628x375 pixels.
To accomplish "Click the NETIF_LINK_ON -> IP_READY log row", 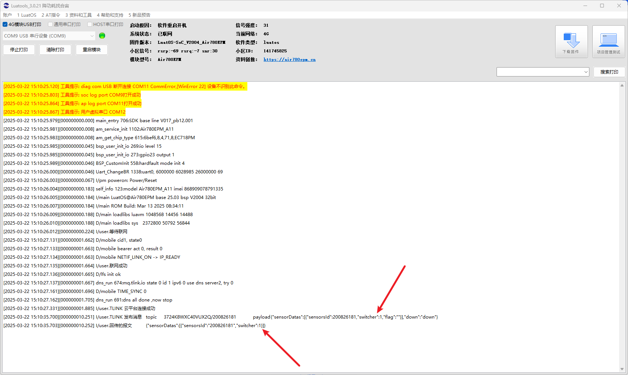I will (x=92, y=257).
